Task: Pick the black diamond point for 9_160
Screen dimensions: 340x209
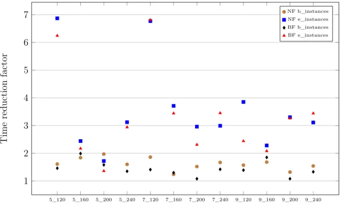Action: pos(267,157)
